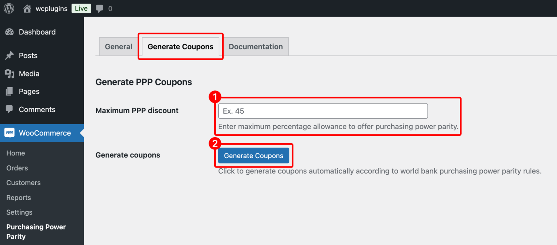The image size is (557, 245).
Task: Select the Generate Coupons tab
Action: tap(180, 46)
